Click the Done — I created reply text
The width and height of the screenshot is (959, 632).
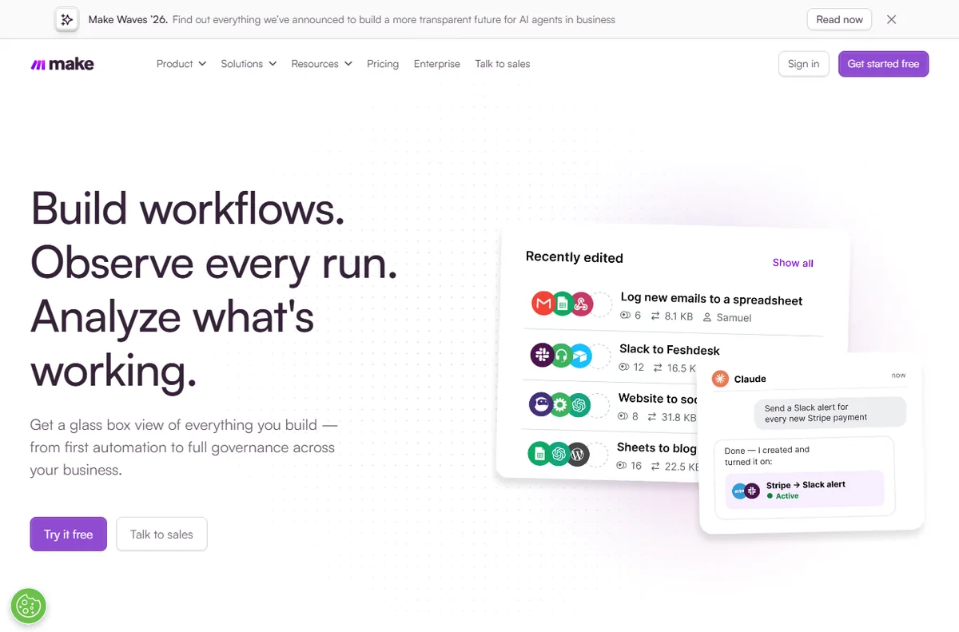(x=766, y=455)
